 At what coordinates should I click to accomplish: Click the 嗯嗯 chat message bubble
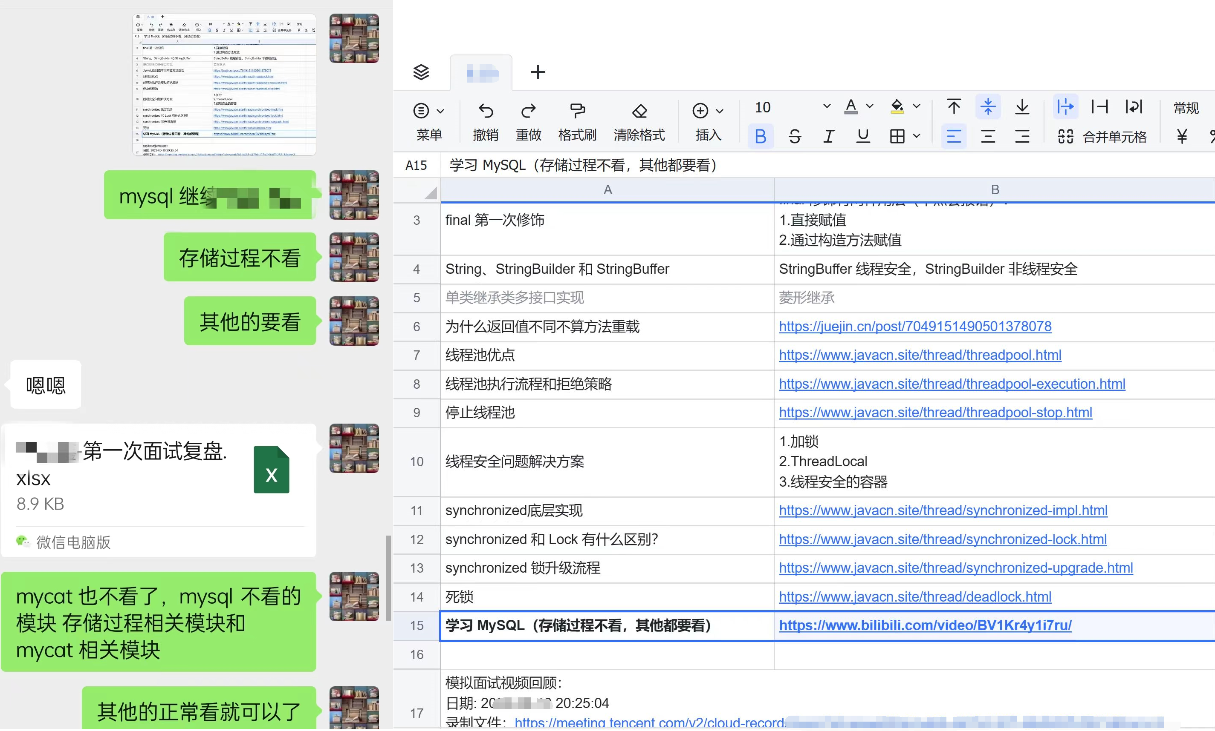click(45, 385)
